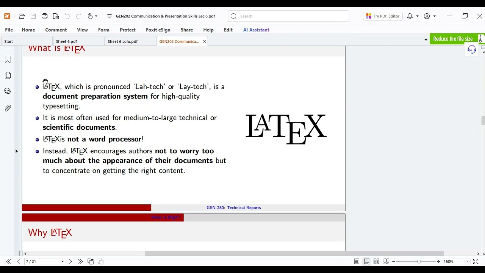The image size is (485, 273).
Task: Open notifications bell icon
Action: point(410,16)
